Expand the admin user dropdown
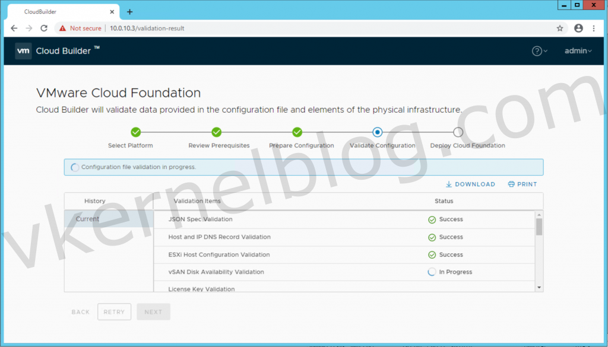Image resolution: width=608 pixels, height=347 pixels. point(578,51)
